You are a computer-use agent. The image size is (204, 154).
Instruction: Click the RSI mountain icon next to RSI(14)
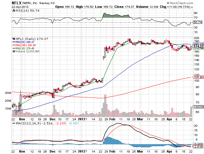[14, 10]
